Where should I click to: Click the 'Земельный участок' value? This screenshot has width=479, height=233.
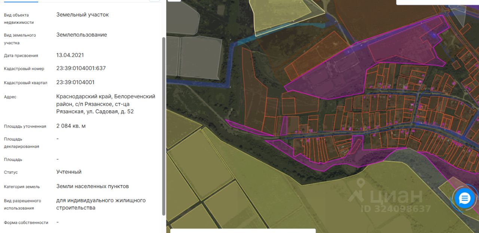[83, 15]
